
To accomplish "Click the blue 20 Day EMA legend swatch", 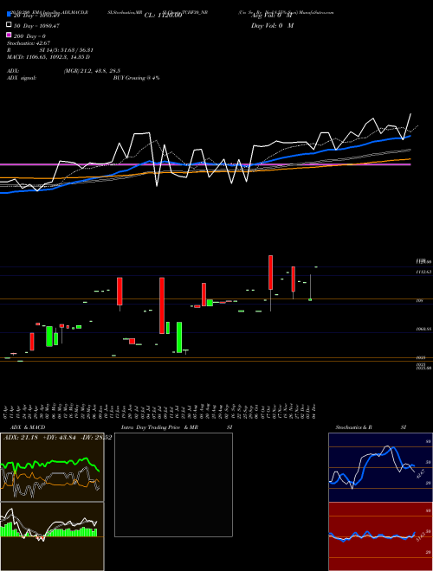I will (10, 15).
